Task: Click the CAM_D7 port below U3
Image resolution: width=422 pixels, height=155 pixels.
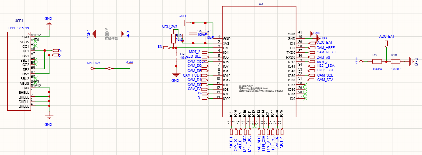Action: click(x=277, y=131)
